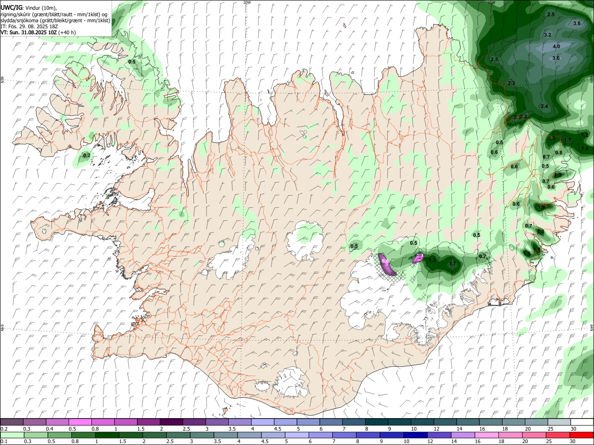Select the 'slydda/snjókoma' legend description line
This screenshot has width=594, height=445.
coord(55,20)
